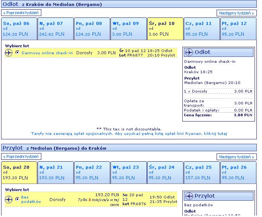Go to previous week for departure flights
The width and height of the screenshot is (262, 217).
(x=21, y=13)
